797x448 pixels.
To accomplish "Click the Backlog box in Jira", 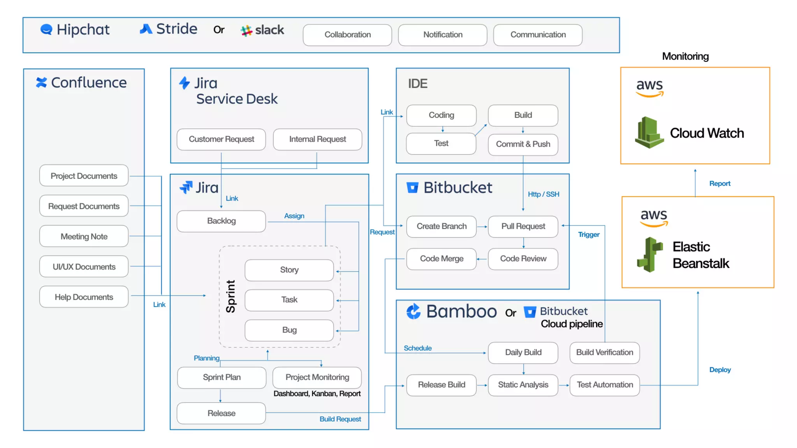I will (x=221, y=221).
